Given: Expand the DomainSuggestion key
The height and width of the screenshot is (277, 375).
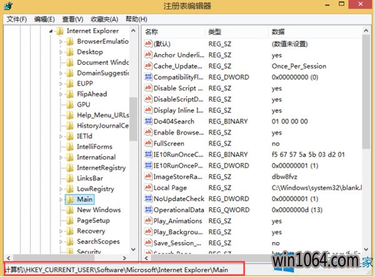Looking at the screenshot, I should [61, 74].
